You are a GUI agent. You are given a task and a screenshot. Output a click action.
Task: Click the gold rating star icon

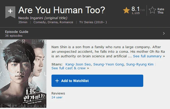(126, 10)
